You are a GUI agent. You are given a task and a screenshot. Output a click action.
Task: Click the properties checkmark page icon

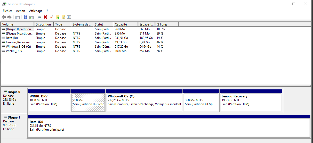(x=51, y=17)
